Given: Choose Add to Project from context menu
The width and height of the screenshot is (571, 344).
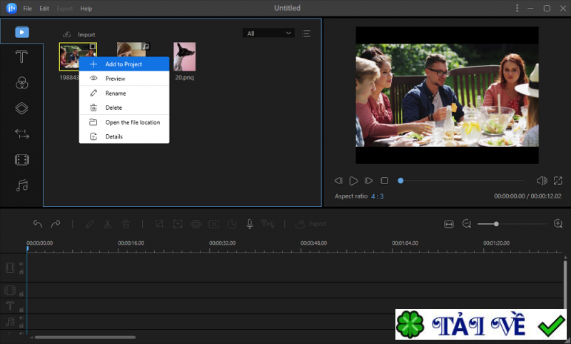Looking at the screenshot, I should click(123, 64).
